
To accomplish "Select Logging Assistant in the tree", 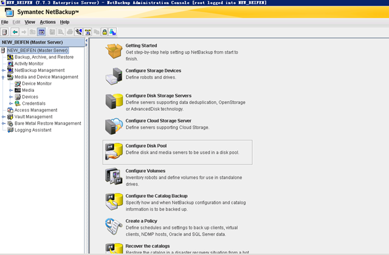I will click(33, 130).
